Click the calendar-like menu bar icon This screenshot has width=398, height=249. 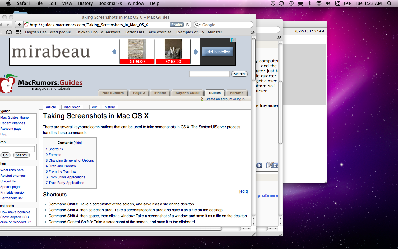click(337, 3)
